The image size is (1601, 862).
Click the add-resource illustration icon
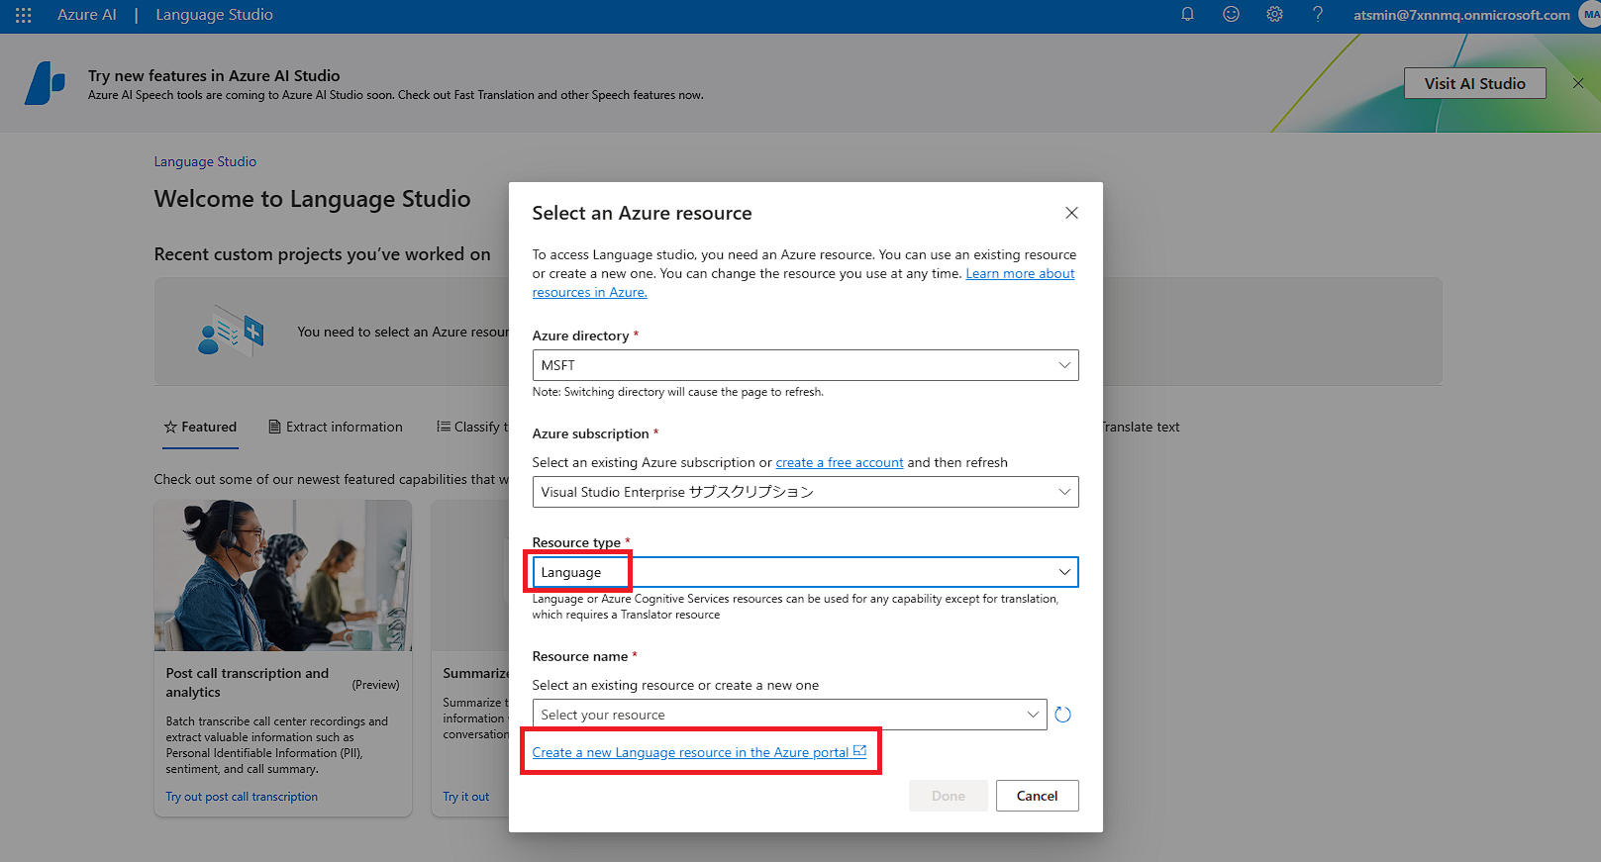(x=231, y=332)
